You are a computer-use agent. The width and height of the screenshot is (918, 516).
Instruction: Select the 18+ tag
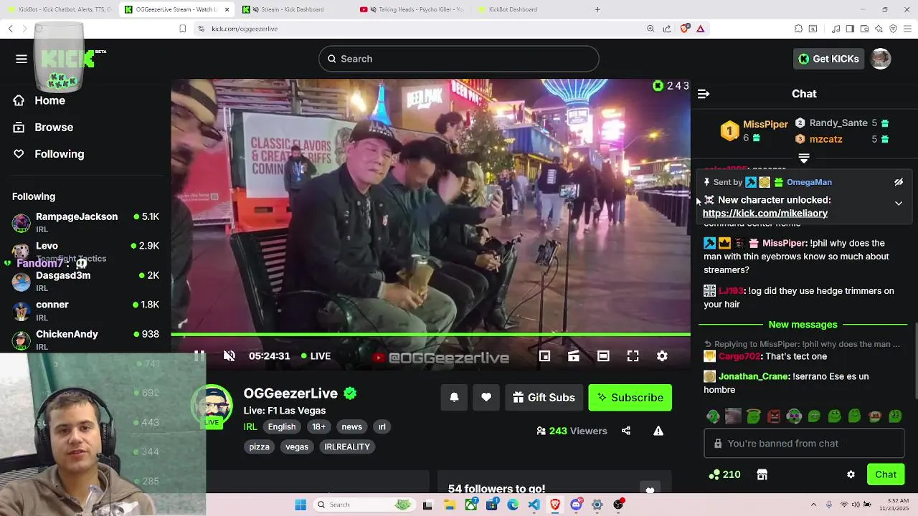click(x=318, y=426)
